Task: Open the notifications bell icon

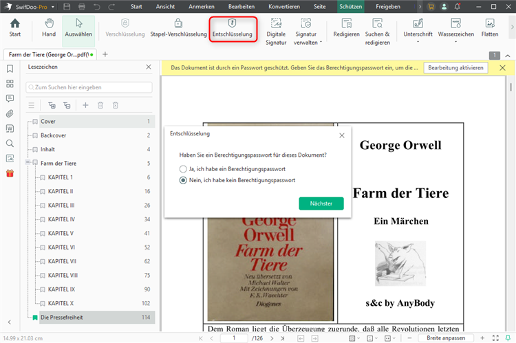Action: coord(457,7)
